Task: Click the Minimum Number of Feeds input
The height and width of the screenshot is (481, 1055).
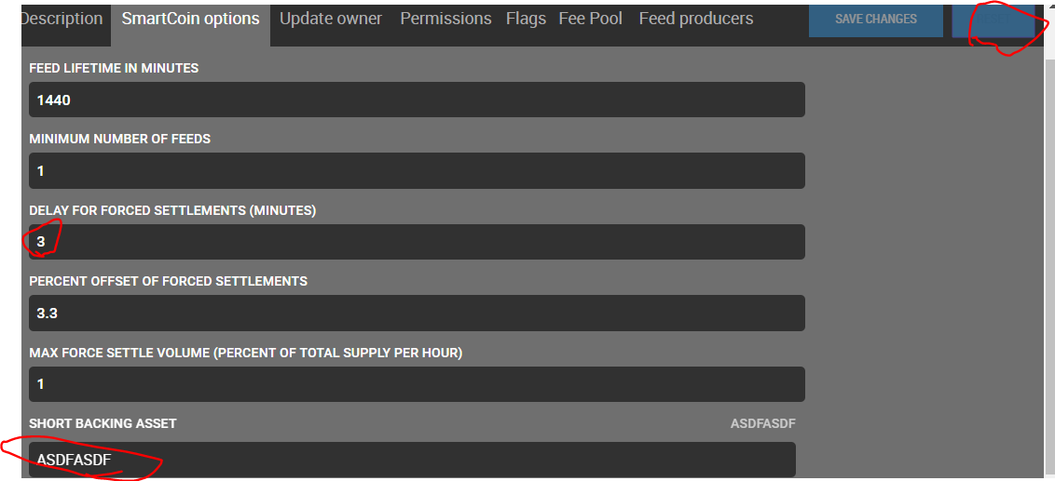Action: [417, 171]
